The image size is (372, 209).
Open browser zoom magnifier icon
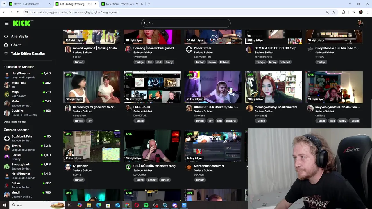pos(327,12)
